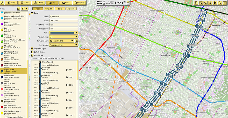Image resolution: width=228 pixels, height=118 pixels.
Task: Click stop marker 20 on map
Action: (188, 56)
